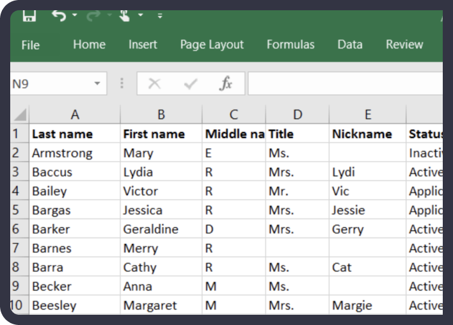This screenshot has width=453, height=325.
Task: Switch to the Insert tab
Action: click(143, 45)
